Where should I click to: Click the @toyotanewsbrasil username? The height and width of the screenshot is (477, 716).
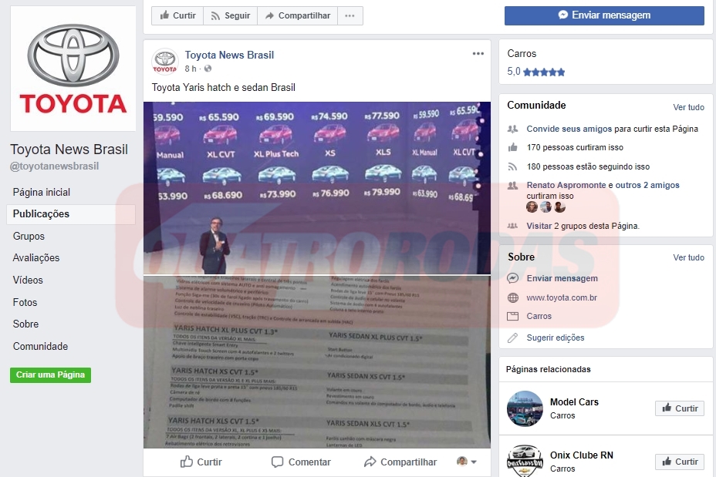54,166
